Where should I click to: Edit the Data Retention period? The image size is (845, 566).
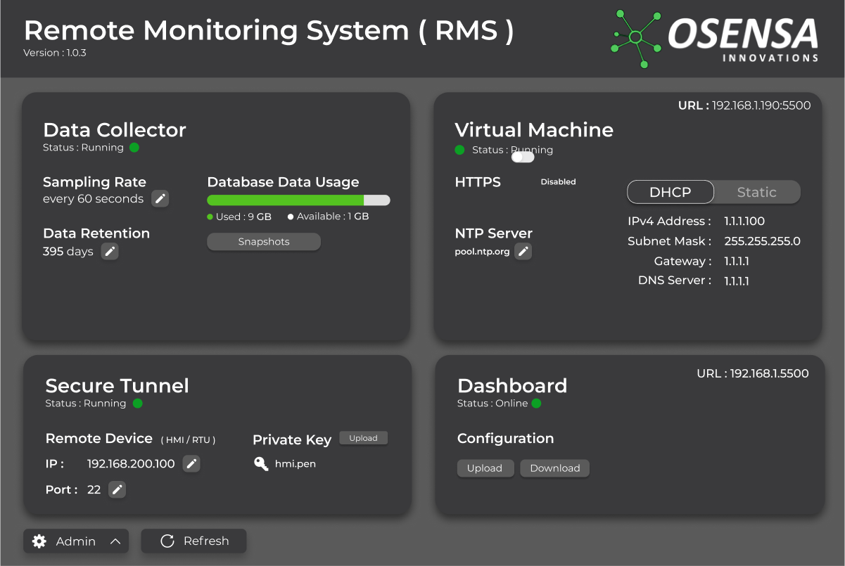(110, 251)
